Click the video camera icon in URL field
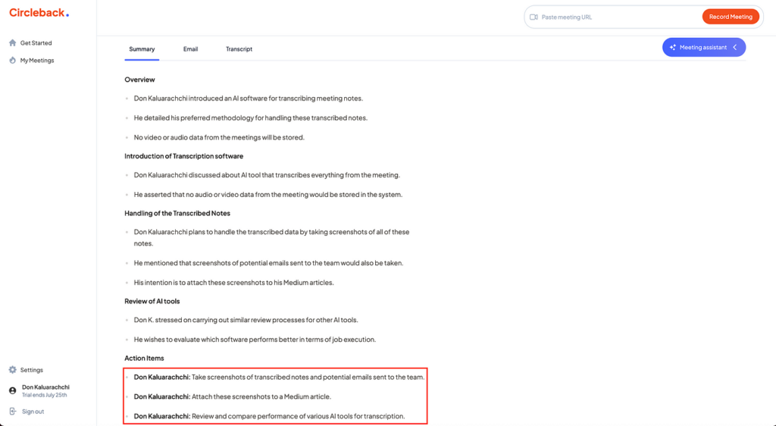Image resolution: width=776 pixels, height=426 pixels. click(x=533, y=17)
